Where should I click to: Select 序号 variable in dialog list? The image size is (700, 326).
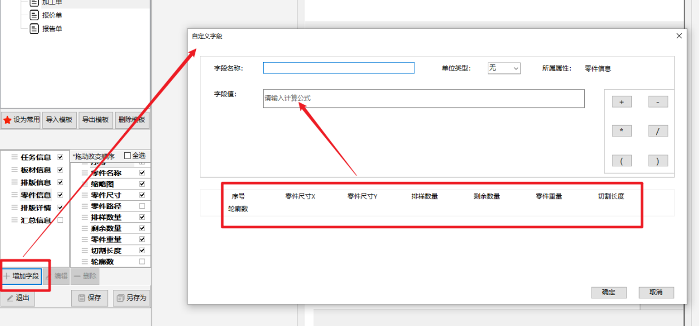pyautogui.click(x=238, y=196)
